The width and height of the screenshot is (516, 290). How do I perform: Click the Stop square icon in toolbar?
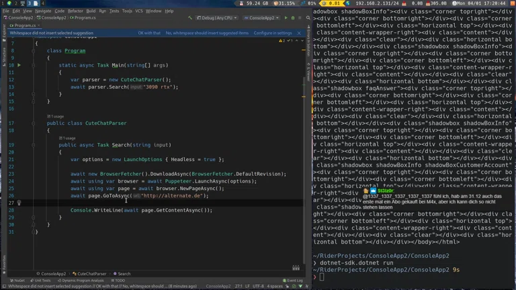(300, 17)
